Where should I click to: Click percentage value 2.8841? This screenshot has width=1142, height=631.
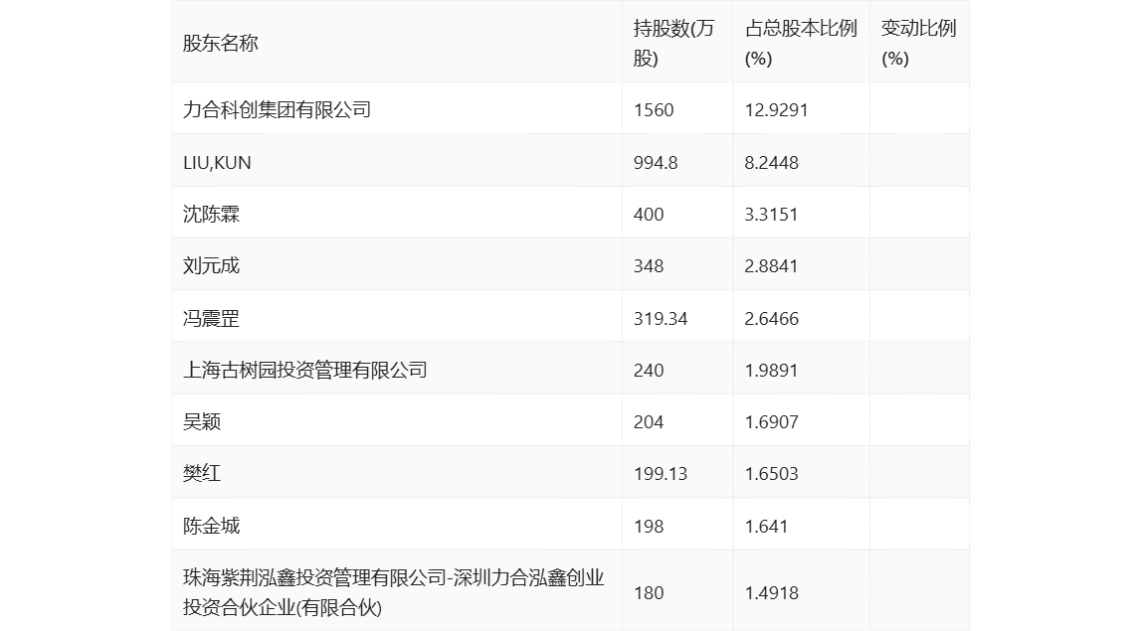point(771,265)
